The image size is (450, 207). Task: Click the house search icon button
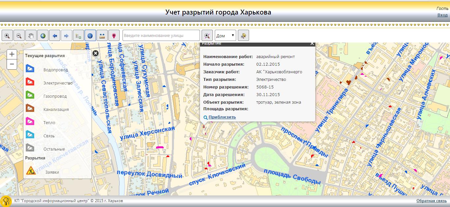click(x=243, y=35)
